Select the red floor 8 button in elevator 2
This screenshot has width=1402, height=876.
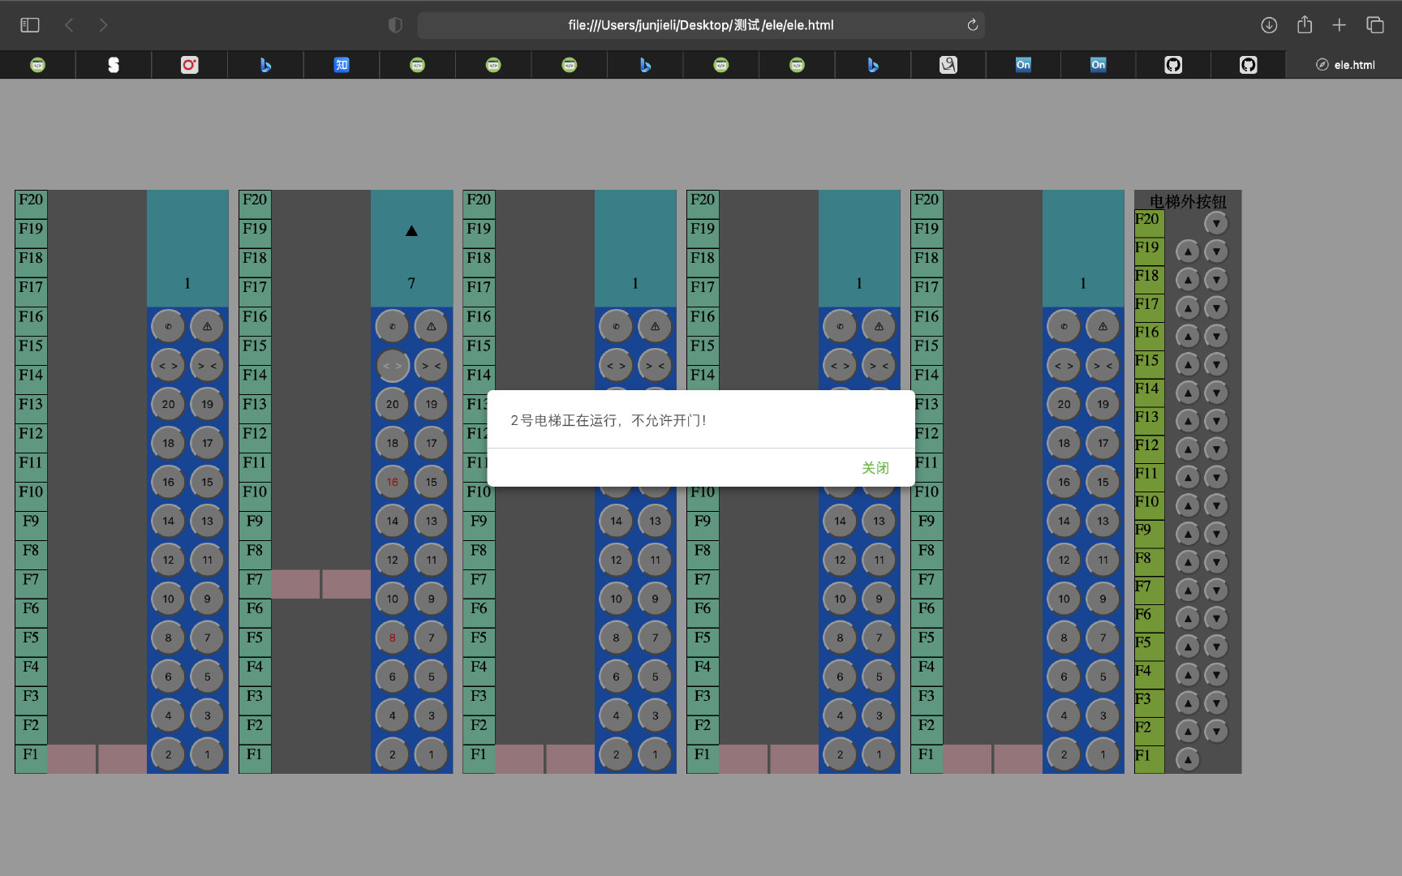click(393, 638)
